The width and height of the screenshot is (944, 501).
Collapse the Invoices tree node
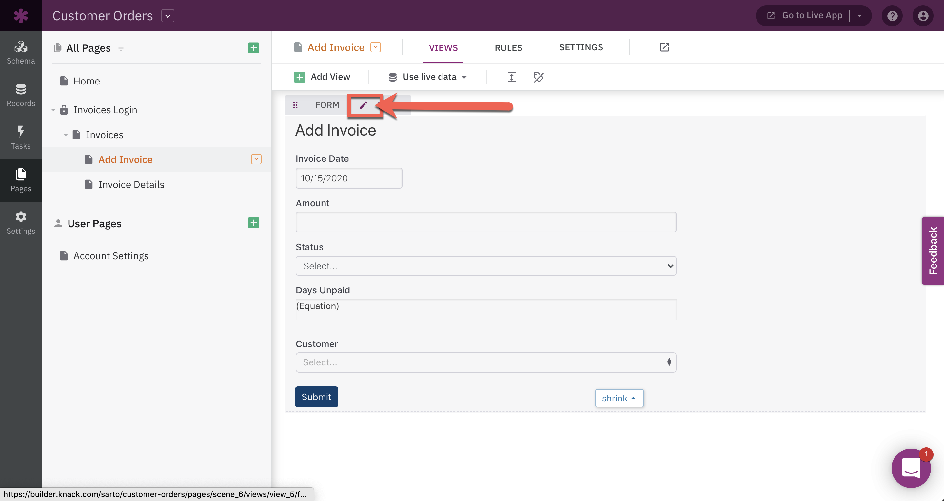tap(66, 135)
